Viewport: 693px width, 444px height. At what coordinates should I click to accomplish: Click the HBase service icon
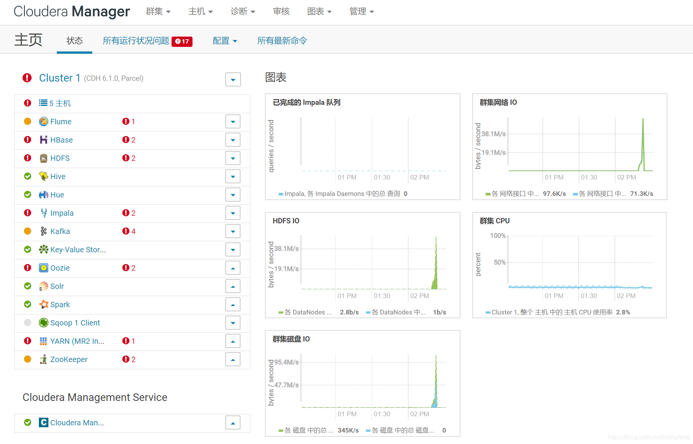(43, 140)
